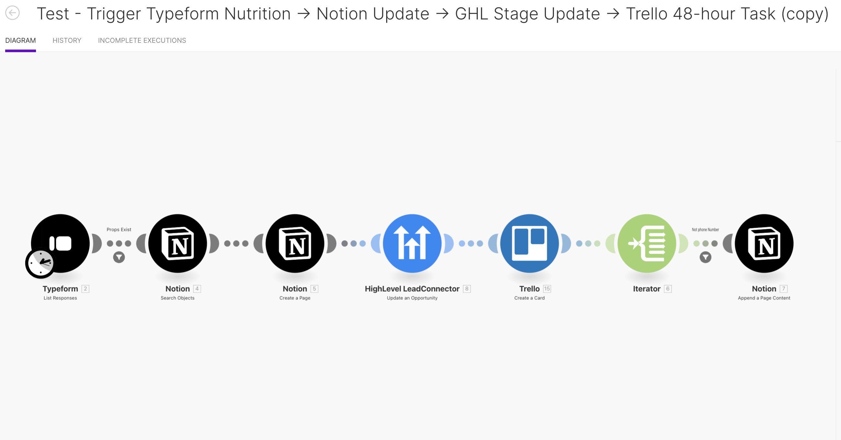
Task: Open the Iterator module
Action: 648,243
